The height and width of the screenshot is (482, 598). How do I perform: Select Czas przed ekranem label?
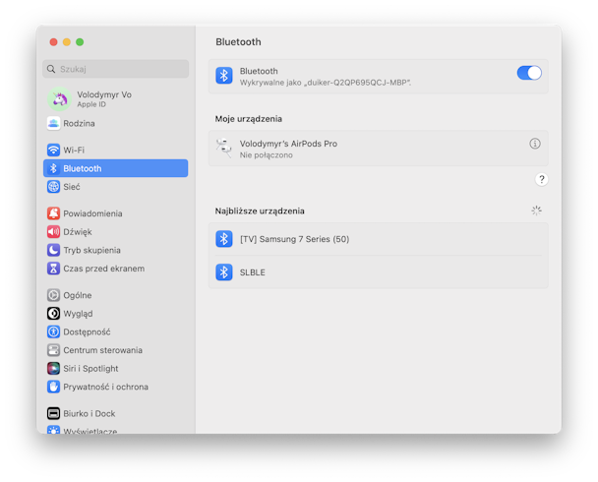point(103,269)
